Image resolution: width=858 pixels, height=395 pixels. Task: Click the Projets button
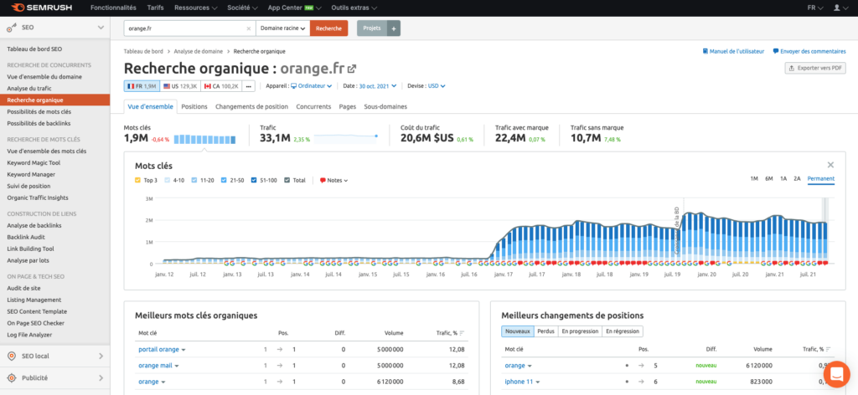[x=372, y=28]
